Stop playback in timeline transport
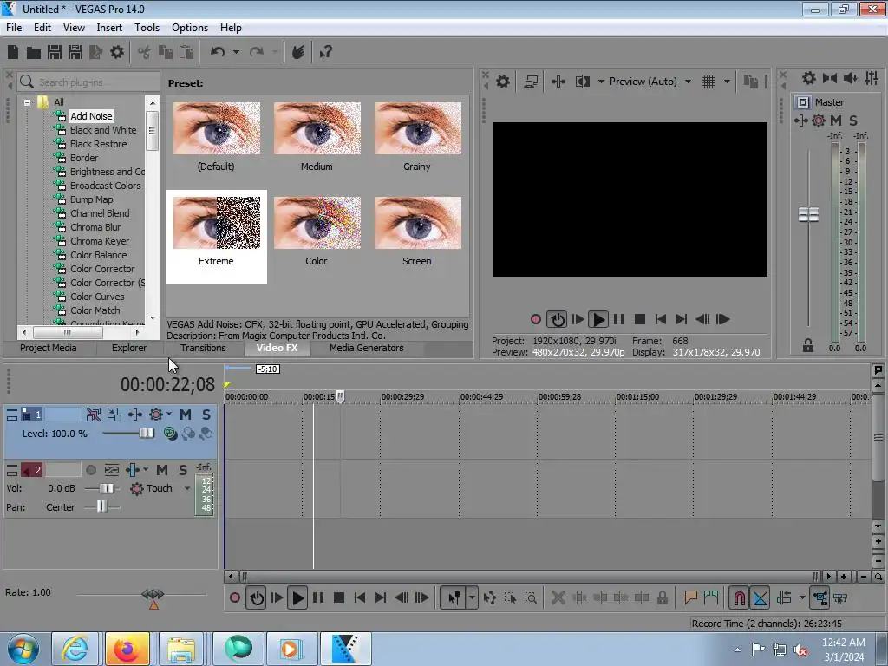This screenshot has width=888, height=666. 339,597
